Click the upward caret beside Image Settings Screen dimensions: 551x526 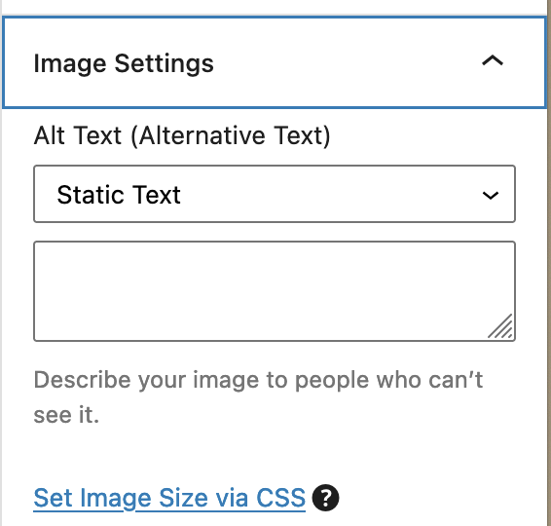click(x=493, y=60)
